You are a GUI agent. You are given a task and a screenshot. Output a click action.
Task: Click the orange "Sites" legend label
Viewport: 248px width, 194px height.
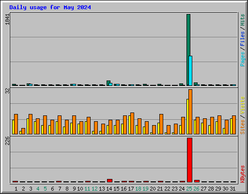(242, 127)
